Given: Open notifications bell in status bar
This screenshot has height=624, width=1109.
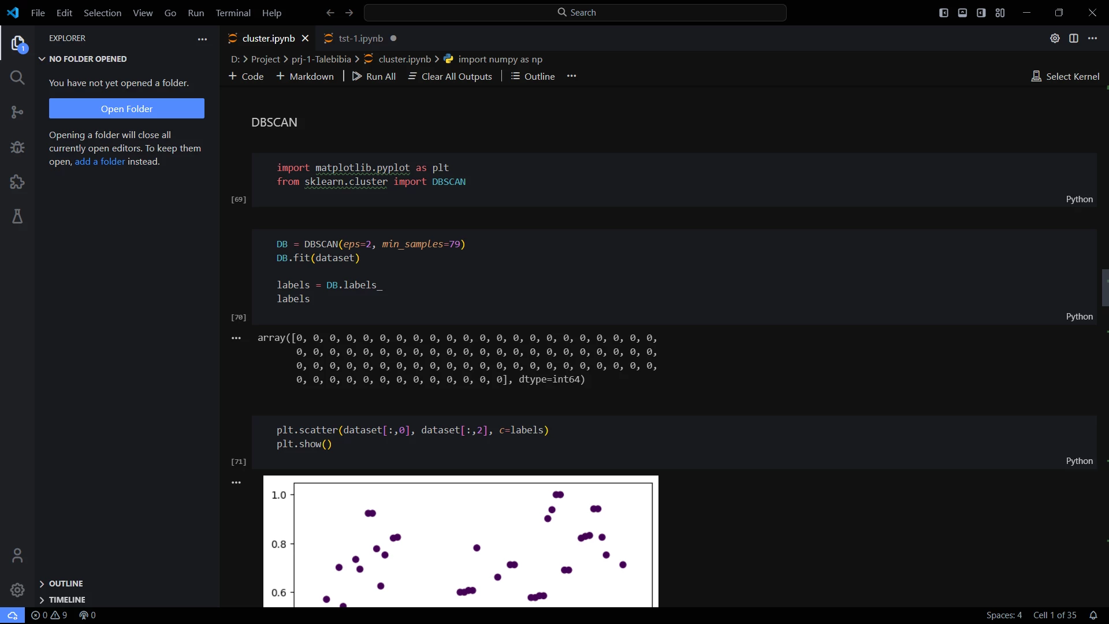Looking at the screenshot, I should (1093, 615).
